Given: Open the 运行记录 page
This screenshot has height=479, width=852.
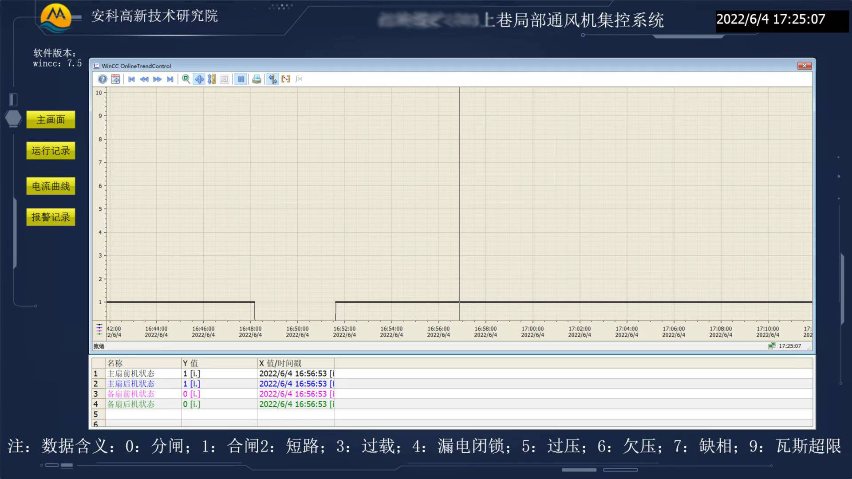Looking at the screenshot, I should point(51,151).
